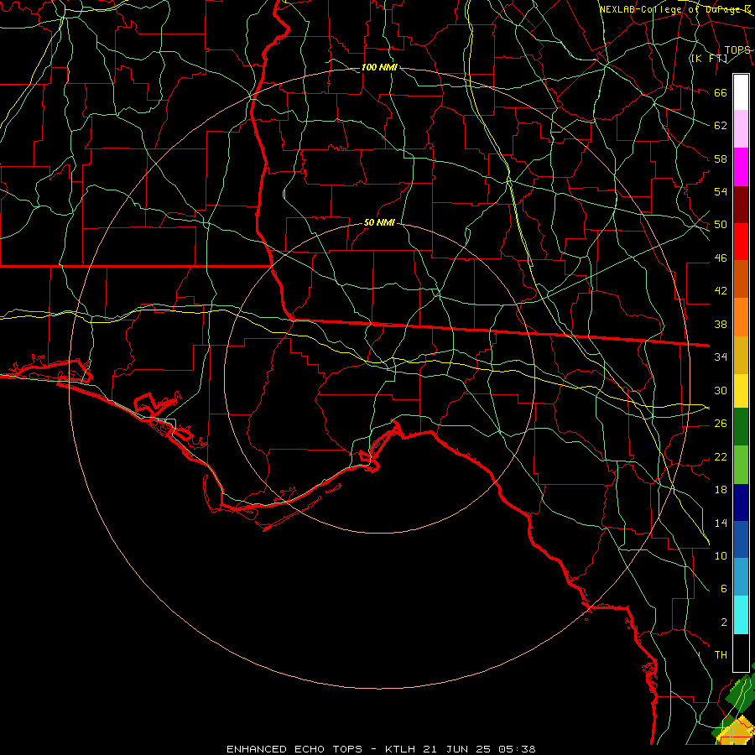This screenshot has height=755, width=755.
Task: Click the dark red 50-54 kft swatch
Action: pos(741,206)
